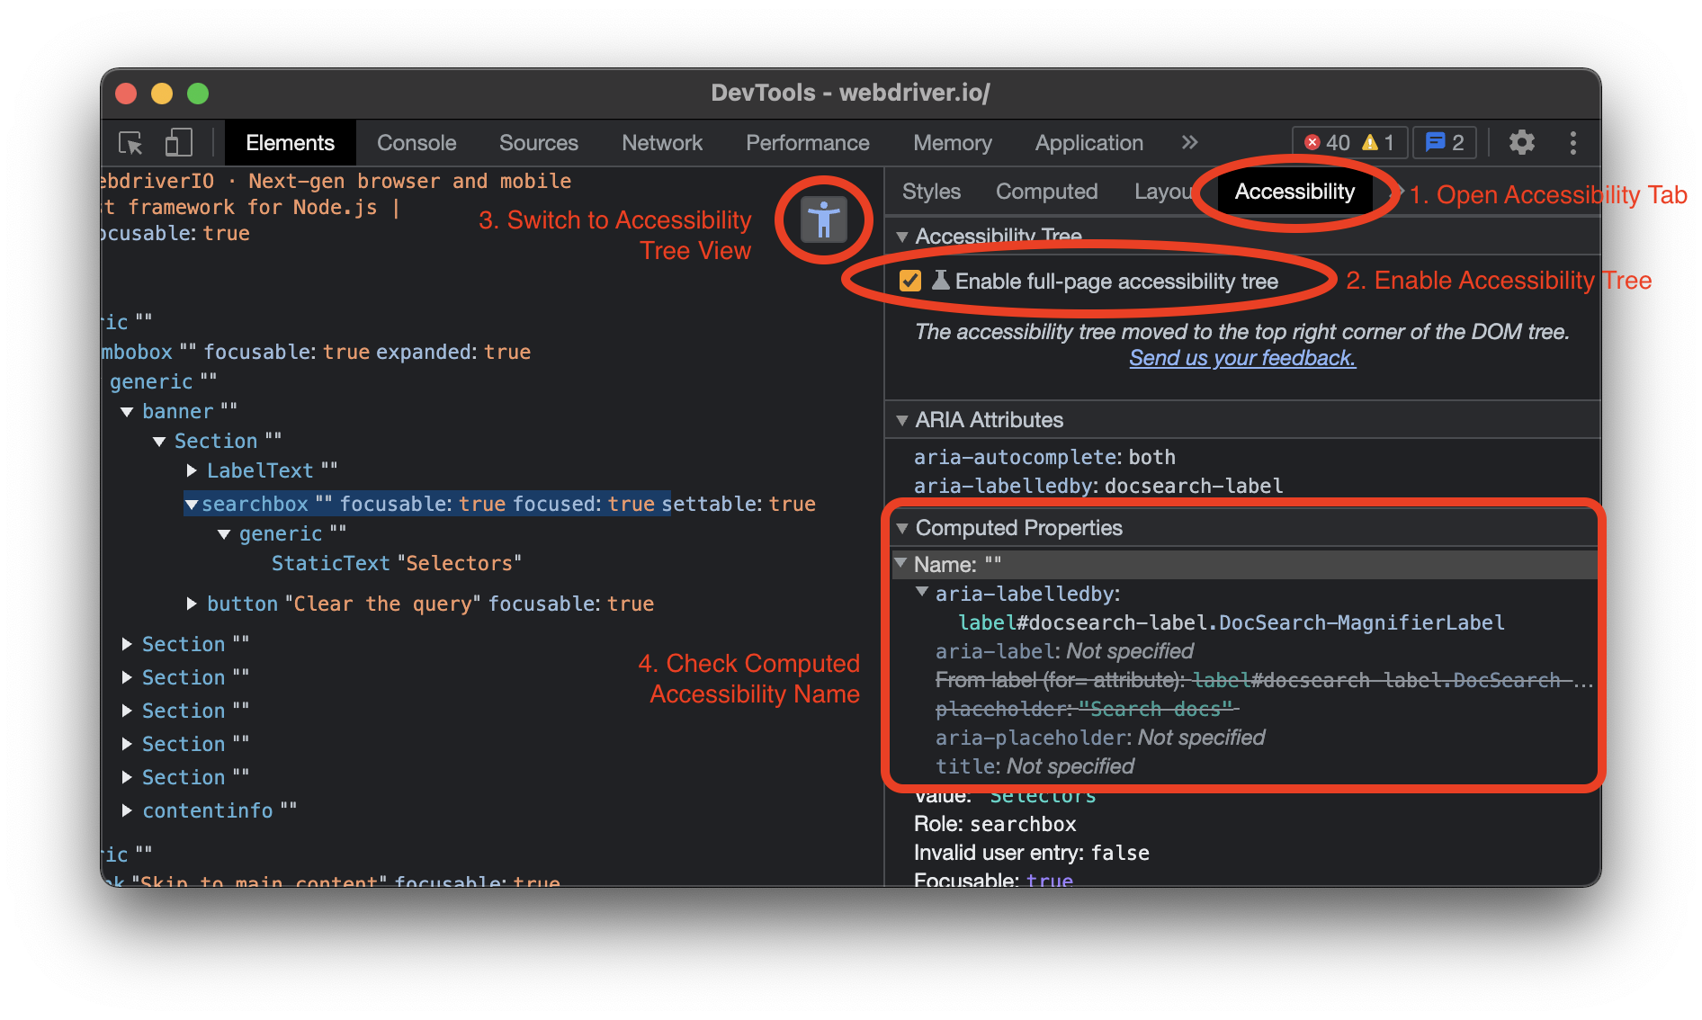This screenshot has height=1020, width=1702.
Task: Show hidden panels via the chevron
Action: coord(1189,142)
